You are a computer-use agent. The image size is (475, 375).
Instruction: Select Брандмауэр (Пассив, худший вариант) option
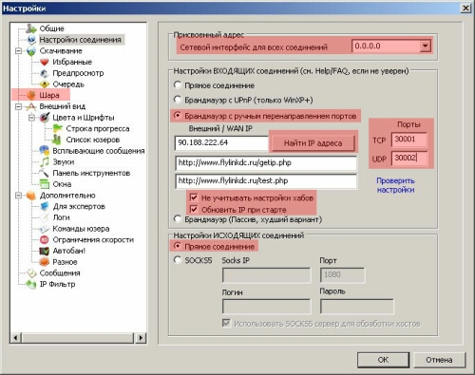coord(178,219)
